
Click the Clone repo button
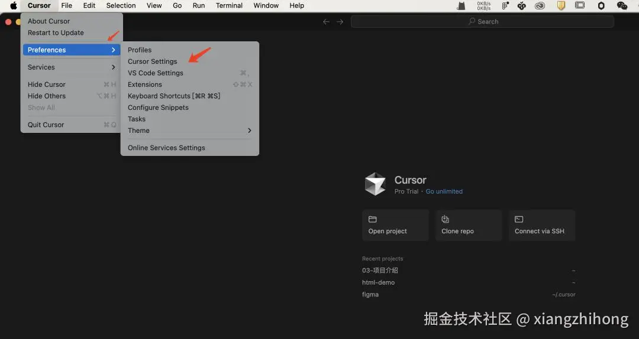[469, 226]
